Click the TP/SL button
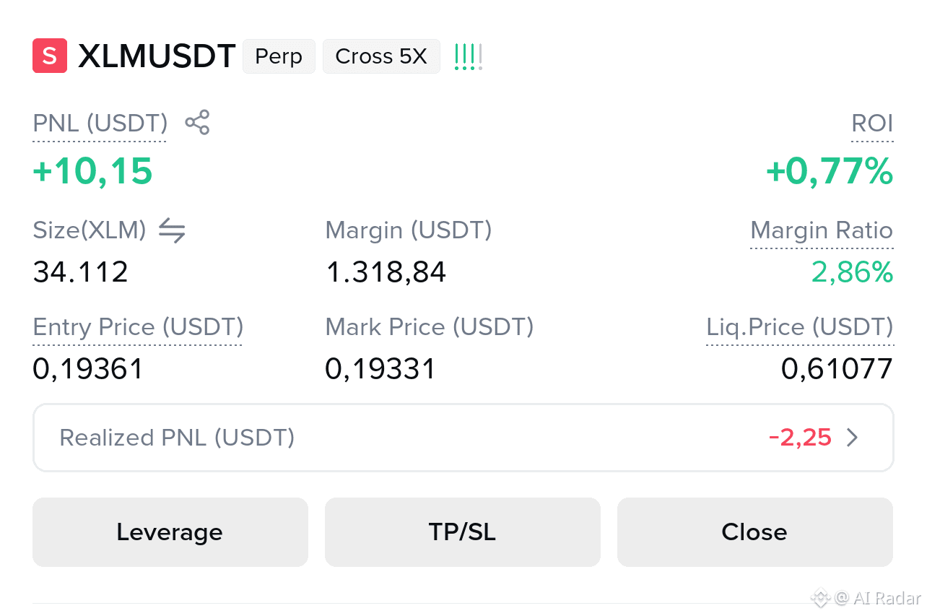The width and height of the screenshot is (927, 616). coord(463,532)
